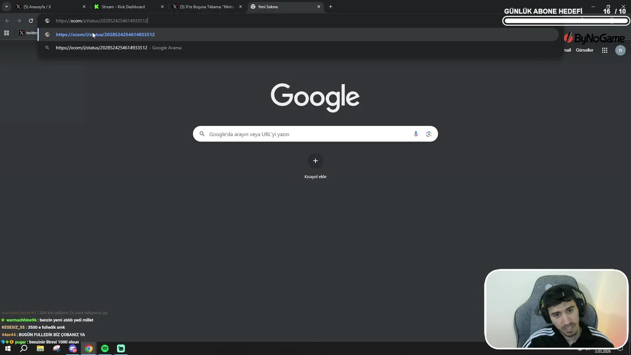Focus the Google search box
Screen dimensions: 631x355
315,134
